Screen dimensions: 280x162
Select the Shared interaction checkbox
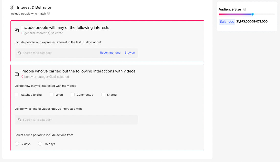coord(103,94)
